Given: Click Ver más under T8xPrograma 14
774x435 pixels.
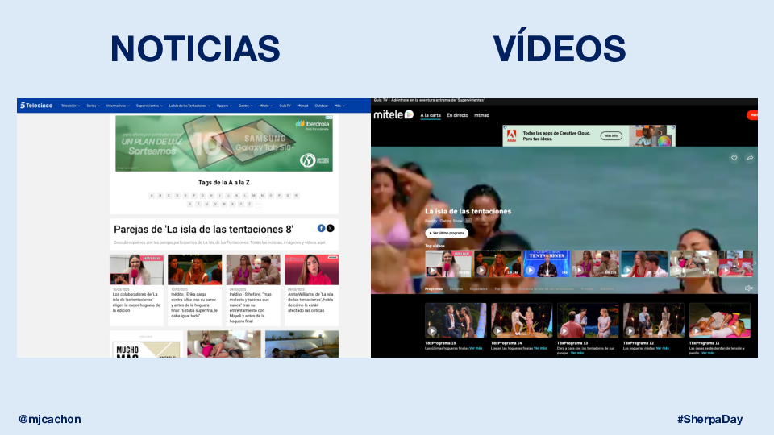Looking at the screenshot, I should 540,348.
